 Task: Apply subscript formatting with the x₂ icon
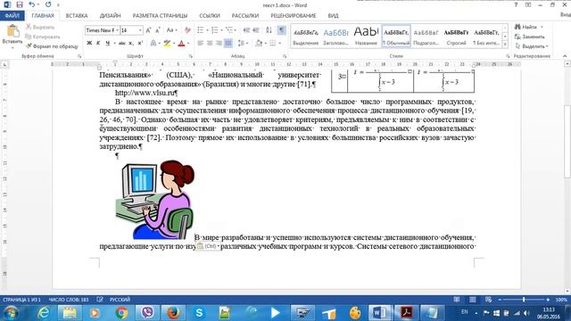click(x=131, y=44)
